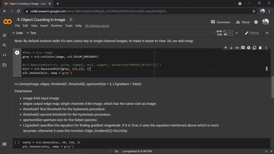The width and height of the screenshot is (274, 154).
Task: Open a new browser tab
Action: pyautogui.click(x=58, y=3)
